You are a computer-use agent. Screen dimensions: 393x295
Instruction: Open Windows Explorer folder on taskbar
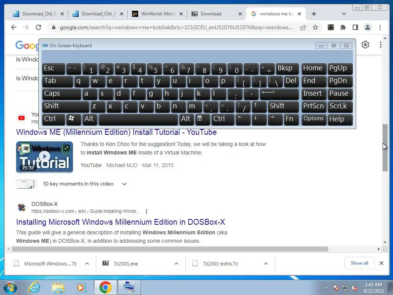pos(58,287)
